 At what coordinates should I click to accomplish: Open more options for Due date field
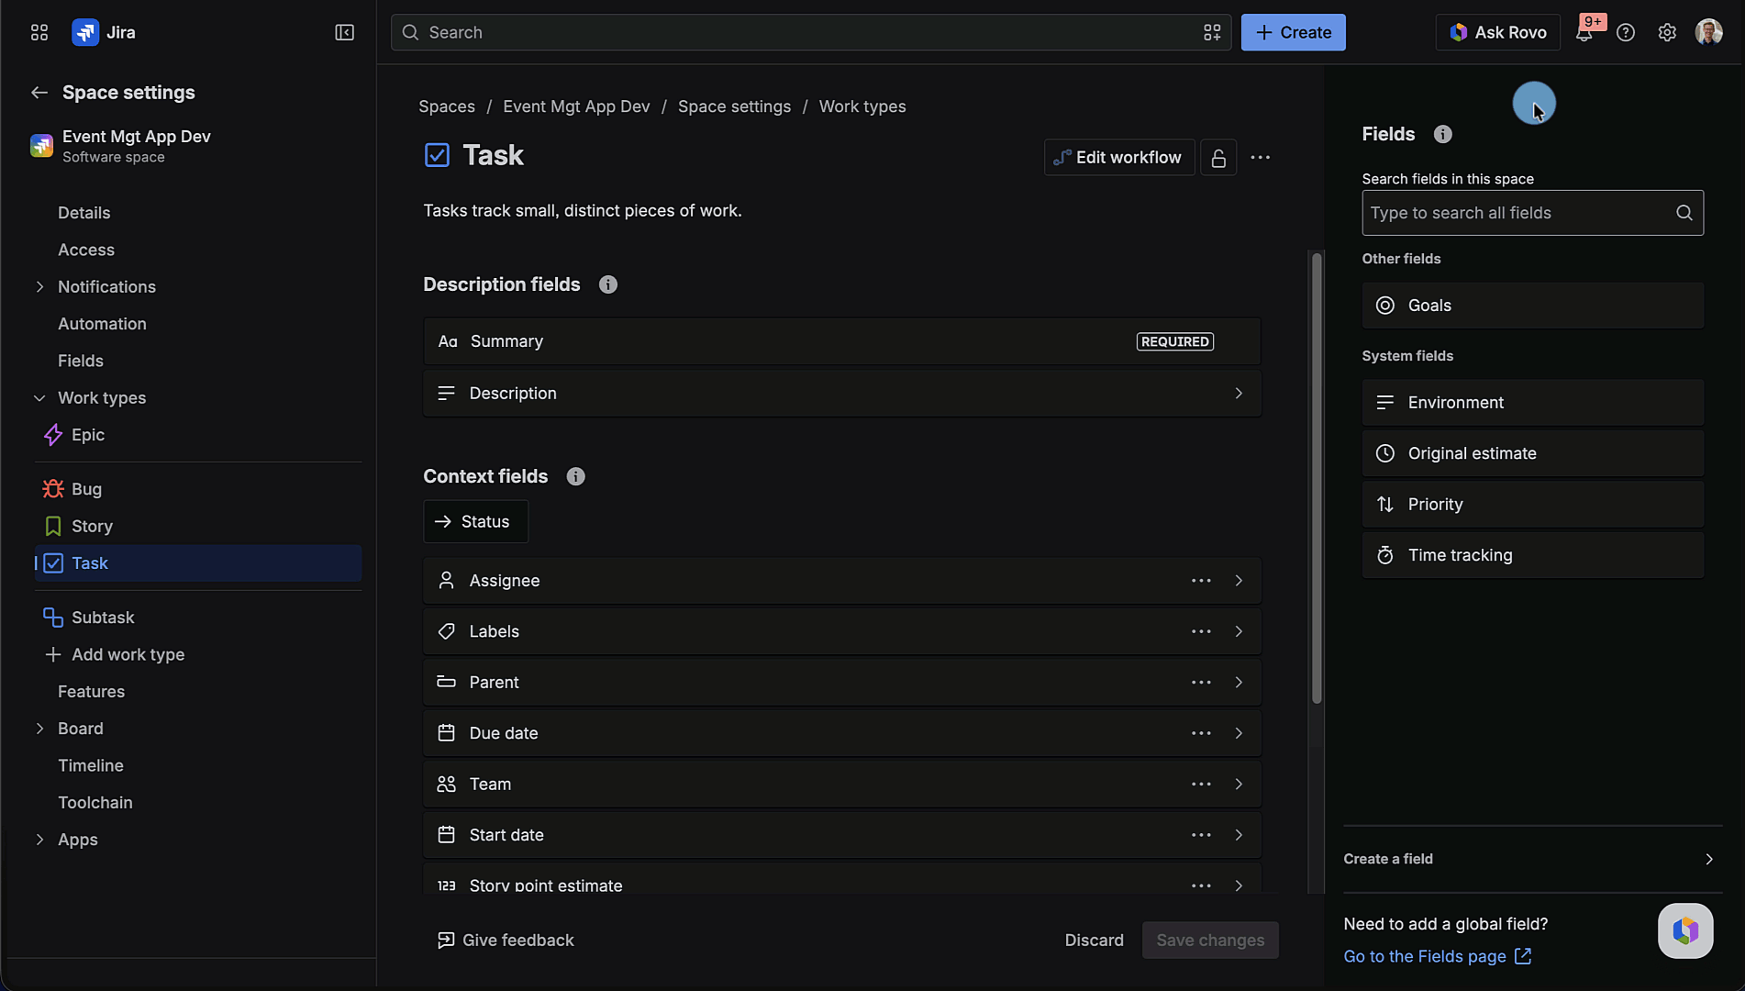click(x=1201, y=733)
